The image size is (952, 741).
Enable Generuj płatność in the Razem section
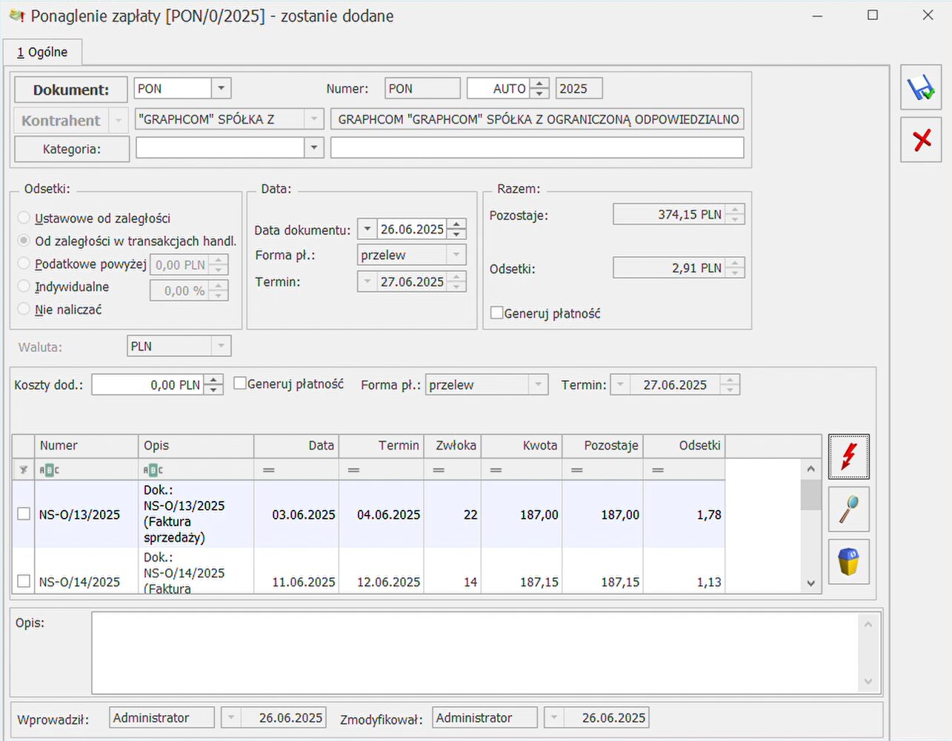coord(497,313)
